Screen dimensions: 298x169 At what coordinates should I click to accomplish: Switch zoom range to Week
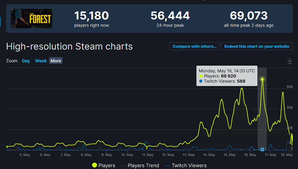(41, 61)
